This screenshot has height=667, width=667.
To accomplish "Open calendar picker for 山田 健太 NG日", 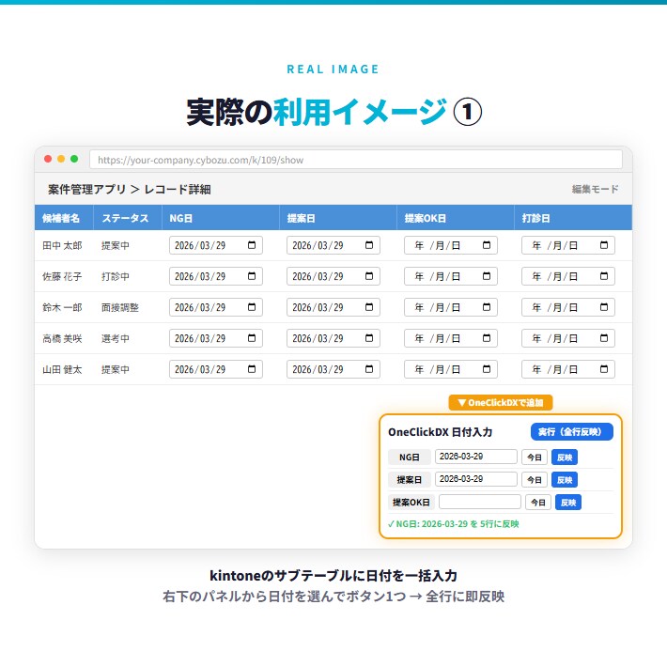I will click(x=252, y=369).
